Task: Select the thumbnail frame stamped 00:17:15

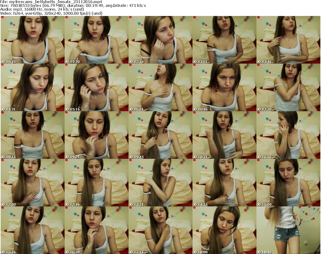Action: pyautogui.click(x=160, y=230)
